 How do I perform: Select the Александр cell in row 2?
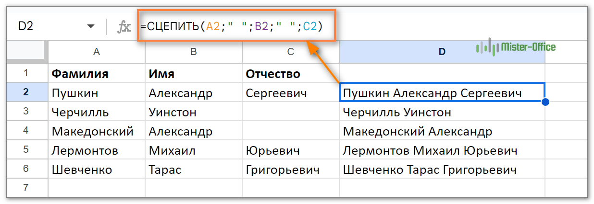[194, 92]
